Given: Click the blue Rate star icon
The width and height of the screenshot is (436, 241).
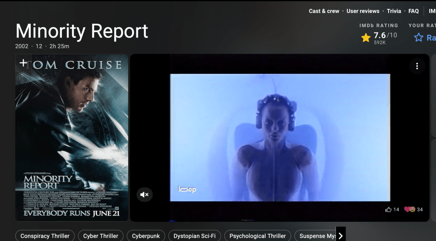Looking at the screenshot, I should 419,38.
